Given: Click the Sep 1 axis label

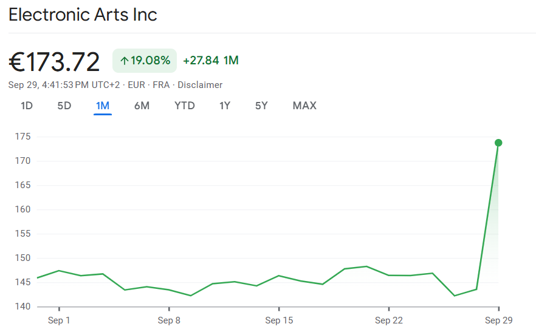Looking at the screenshot, I should [59, 320].
